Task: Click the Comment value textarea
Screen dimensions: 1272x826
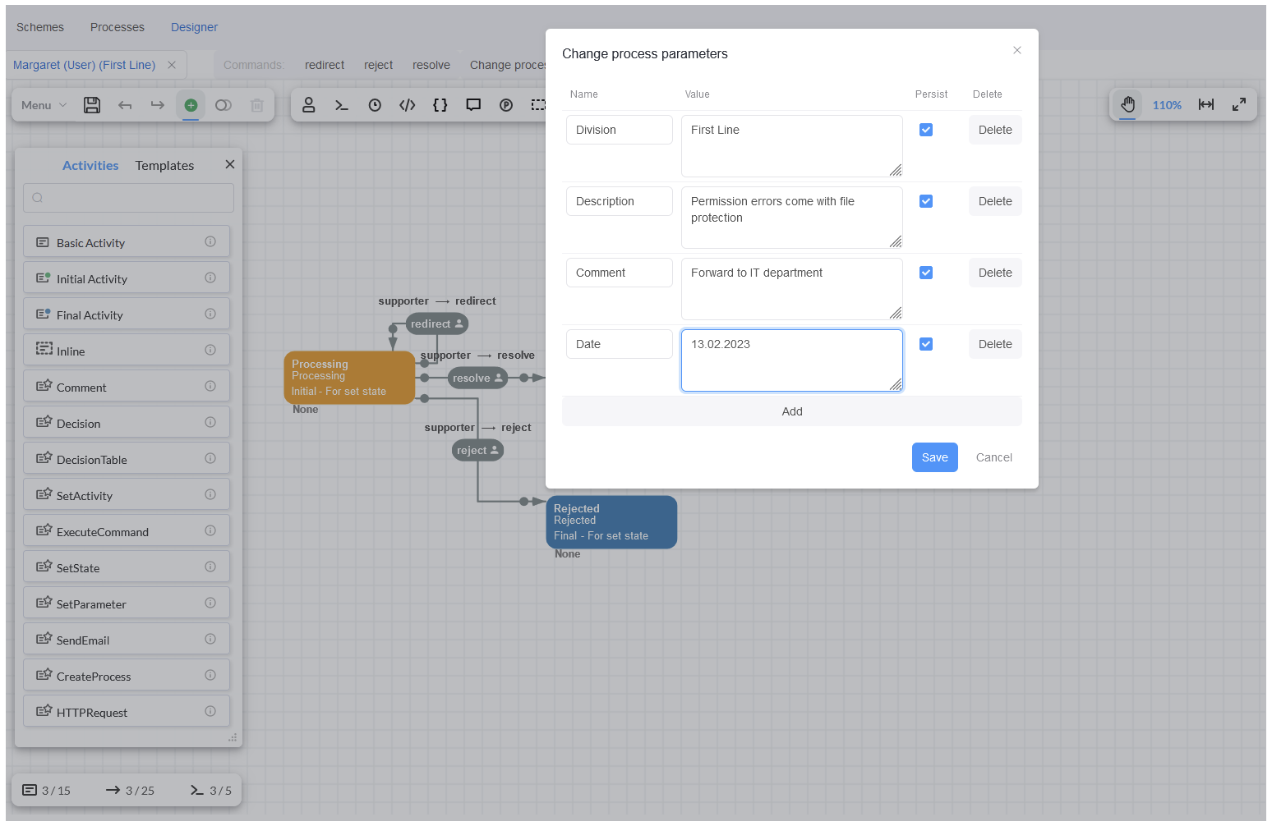Action: [x=792, y=289]
